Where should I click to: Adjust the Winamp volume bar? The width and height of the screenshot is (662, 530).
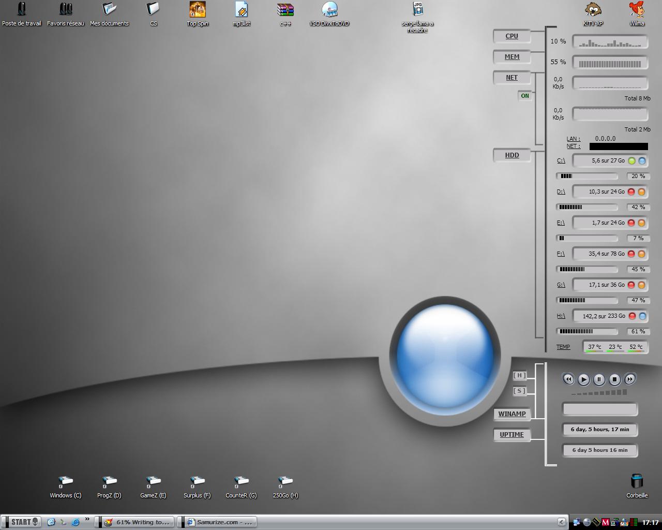599,393
